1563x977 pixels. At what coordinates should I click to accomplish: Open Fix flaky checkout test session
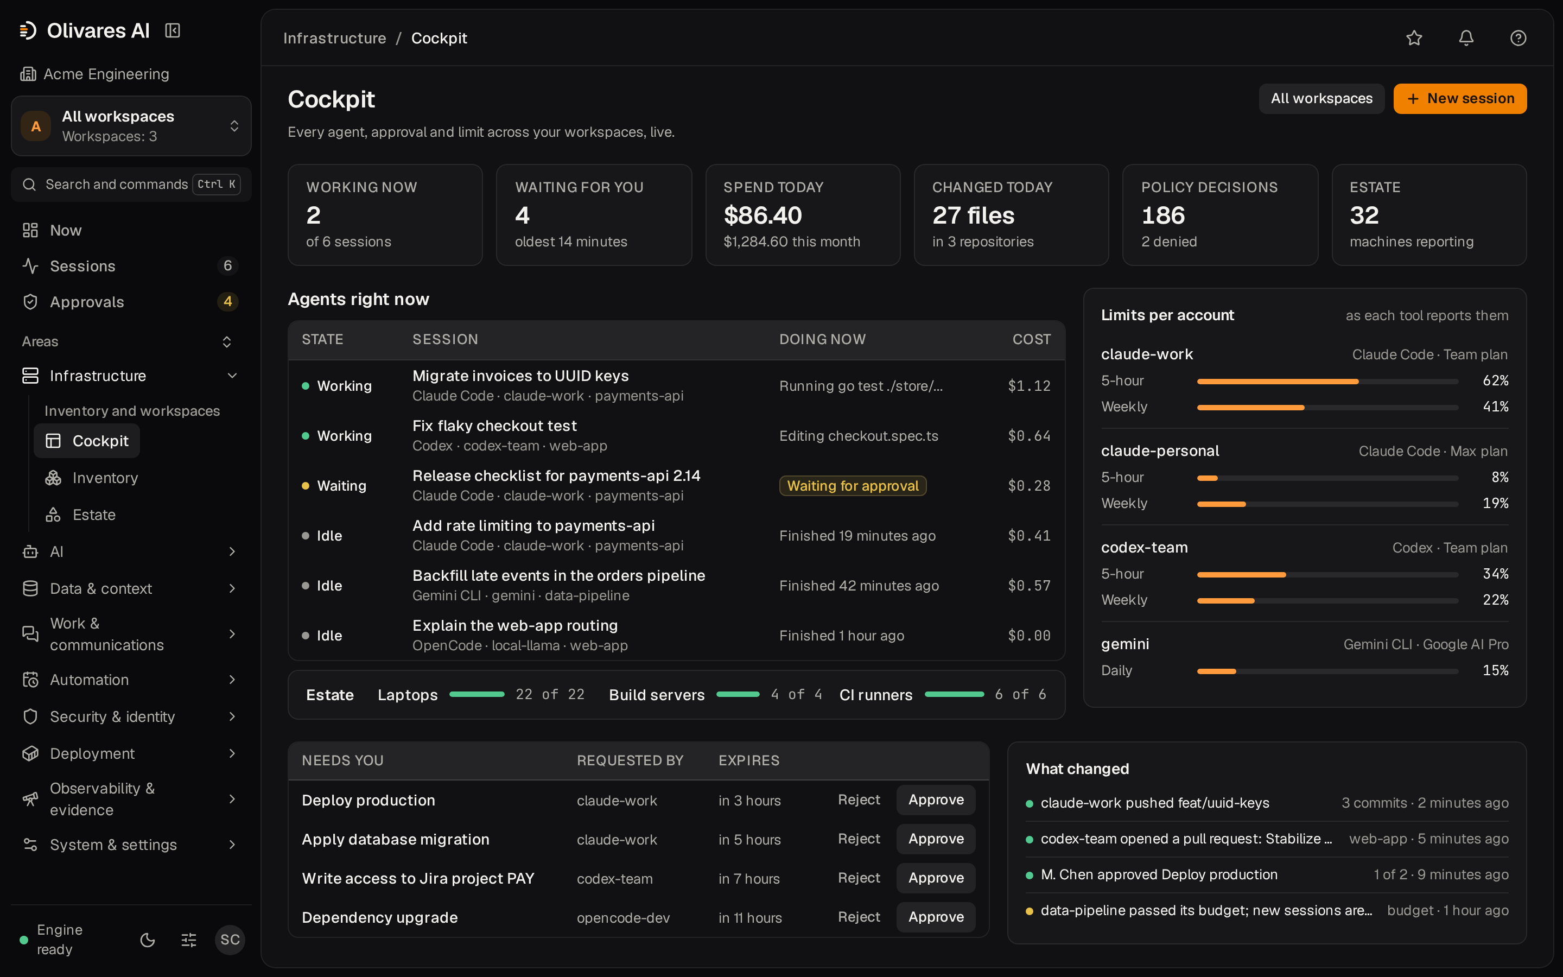point(676,435)
